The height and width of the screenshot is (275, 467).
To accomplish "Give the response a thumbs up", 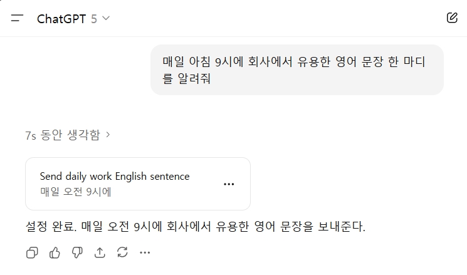I will pyautogui.click(x=55, y=252).
